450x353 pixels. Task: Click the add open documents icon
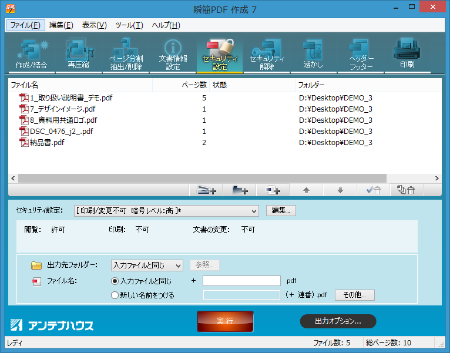(273, 190)
